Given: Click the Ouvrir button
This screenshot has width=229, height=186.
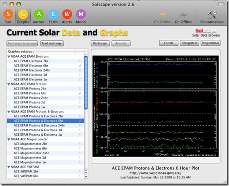Looking at the screenshot, I should 169,43.
